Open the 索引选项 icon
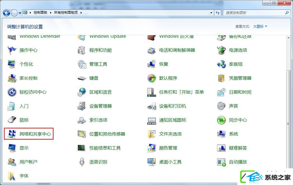This screenshot has height=185, width=293. click(x=82, y=120)
